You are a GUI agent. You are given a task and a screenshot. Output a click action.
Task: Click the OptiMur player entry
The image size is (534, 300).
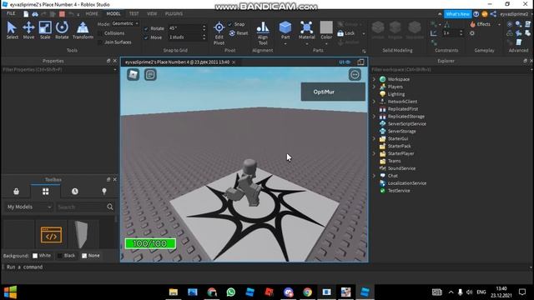333,92
